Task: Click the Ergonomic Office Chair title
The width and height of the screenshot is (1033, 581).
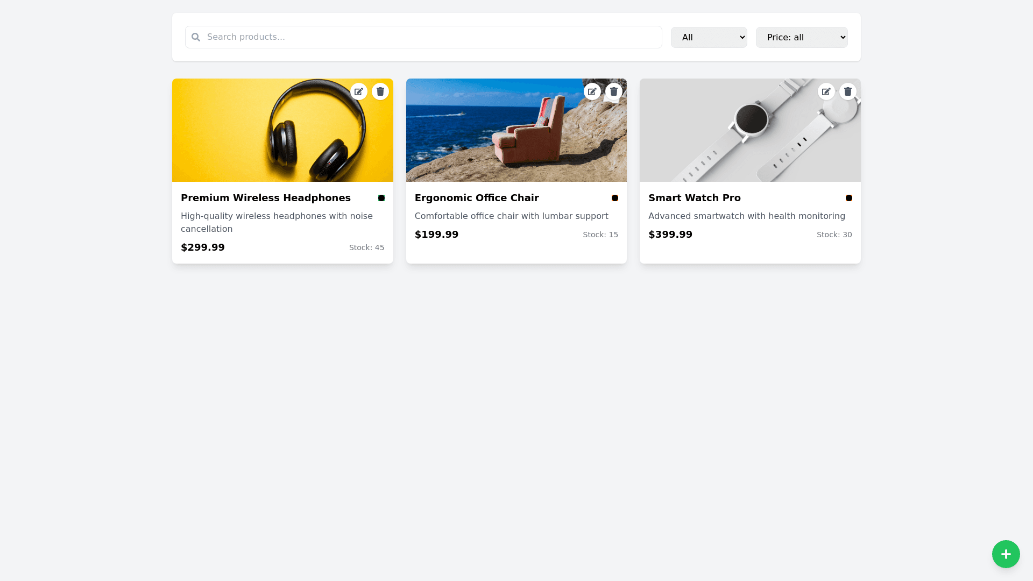Action: 477,198
